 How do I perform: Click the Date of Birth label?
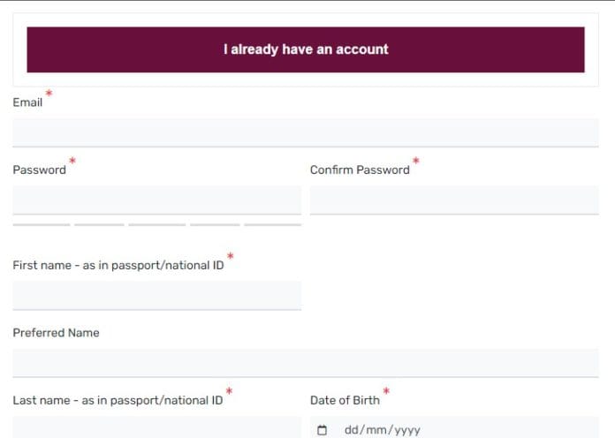[345, 400]
